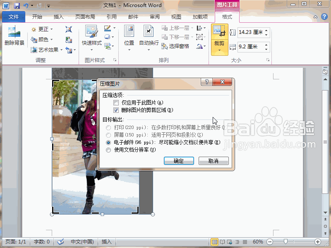The width and height of the screenshot is (331, 248).
Task: Open the 文件 menu
Action: pyautogui.click(x=13, y=17)
